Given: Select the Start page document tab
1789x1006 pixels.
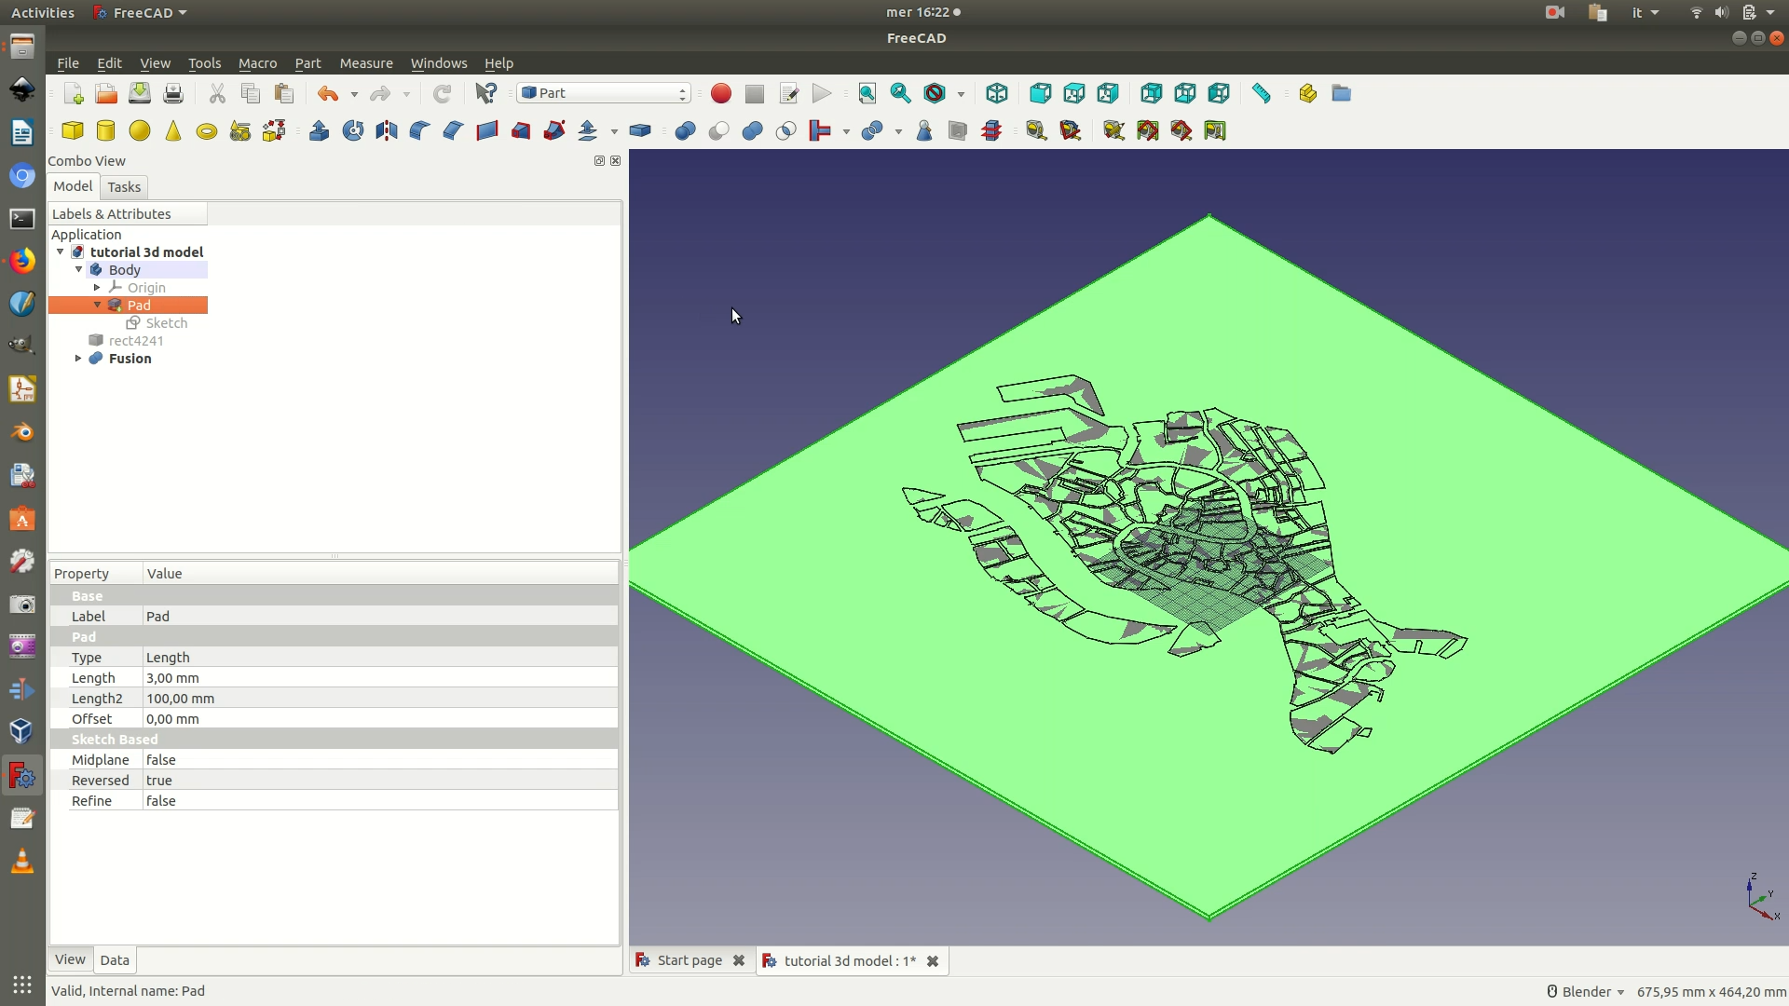Looking at the screenshot, I should pos(689,960).
